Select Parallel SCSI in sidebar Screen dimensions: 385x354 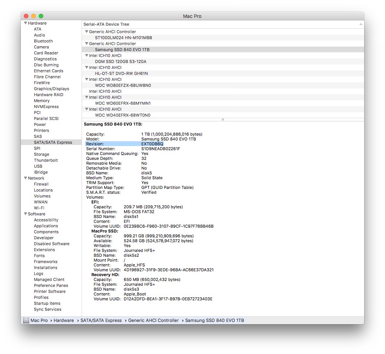[46, 118]
